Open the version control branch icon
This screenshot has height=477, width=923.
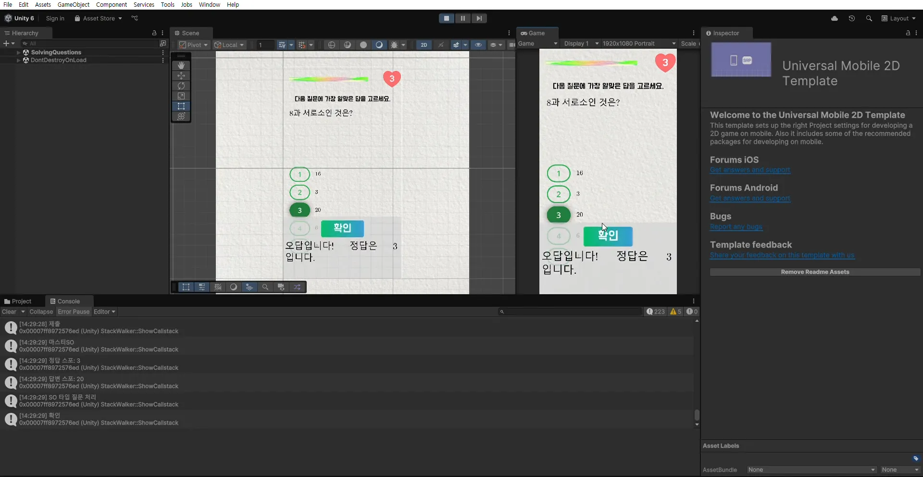pos(135,18)
